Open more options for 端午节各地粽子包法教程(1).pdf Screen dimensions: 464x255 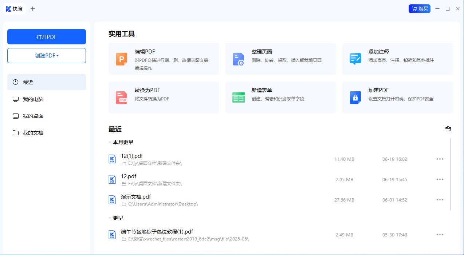click(x=440, y=235)
